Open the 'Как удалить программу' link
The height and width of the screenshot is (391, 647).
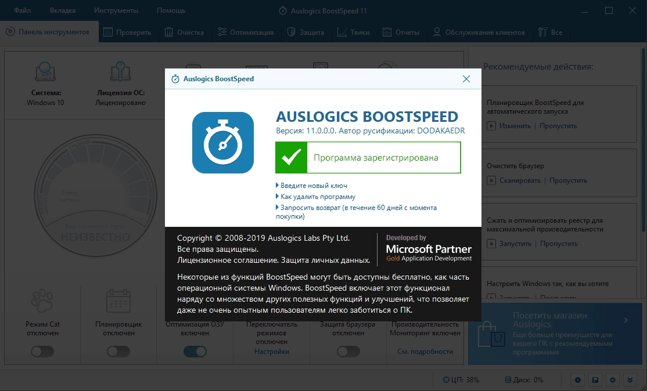coord(318,197)
